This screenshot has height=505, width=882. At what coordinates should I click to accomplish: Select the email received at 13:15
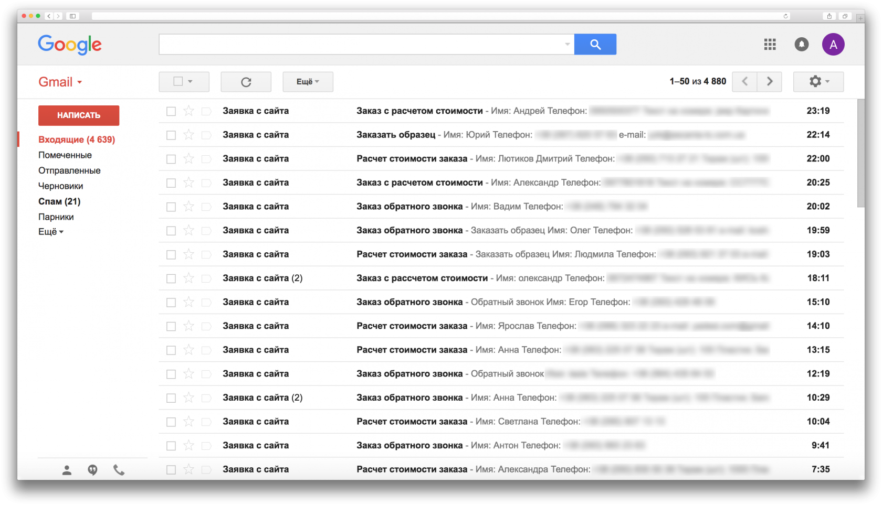point(171,350)
